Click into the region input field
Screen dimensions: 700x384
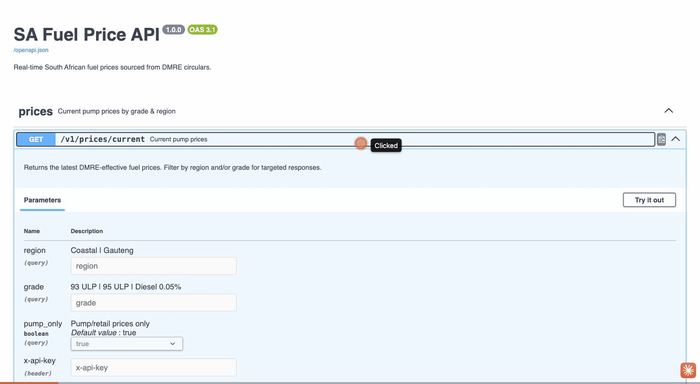click(153, 266)
